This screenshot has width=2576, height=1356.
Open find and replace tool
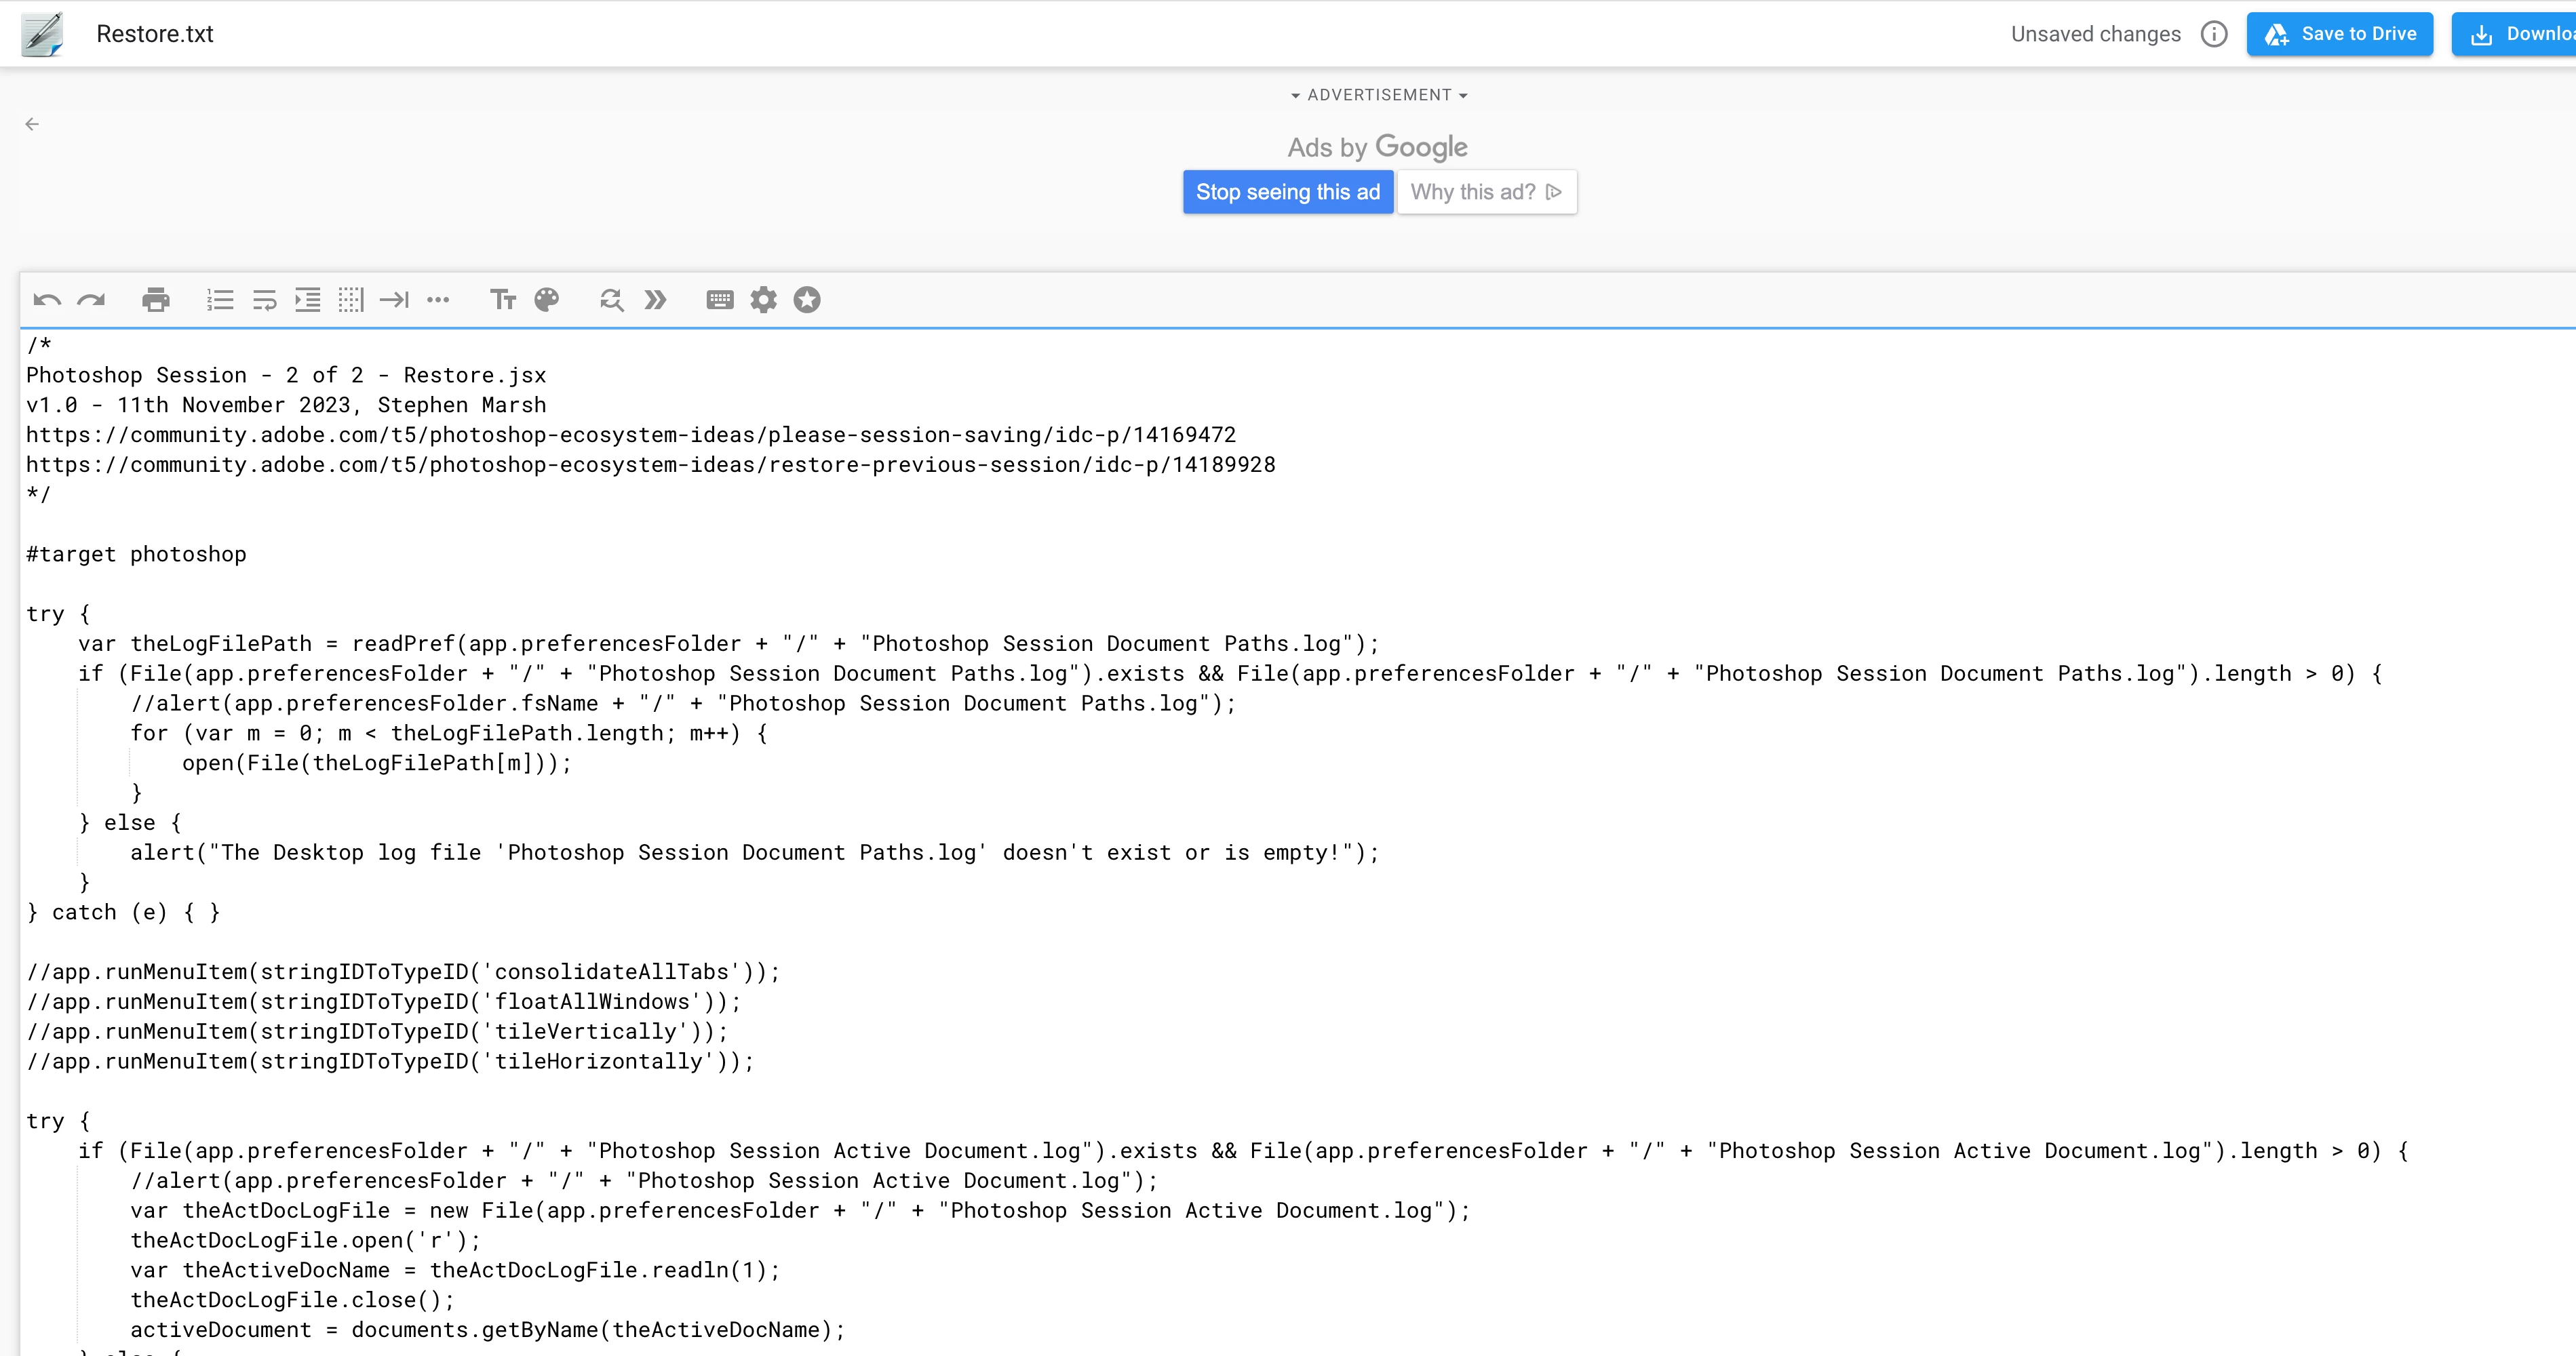[611, 300]
